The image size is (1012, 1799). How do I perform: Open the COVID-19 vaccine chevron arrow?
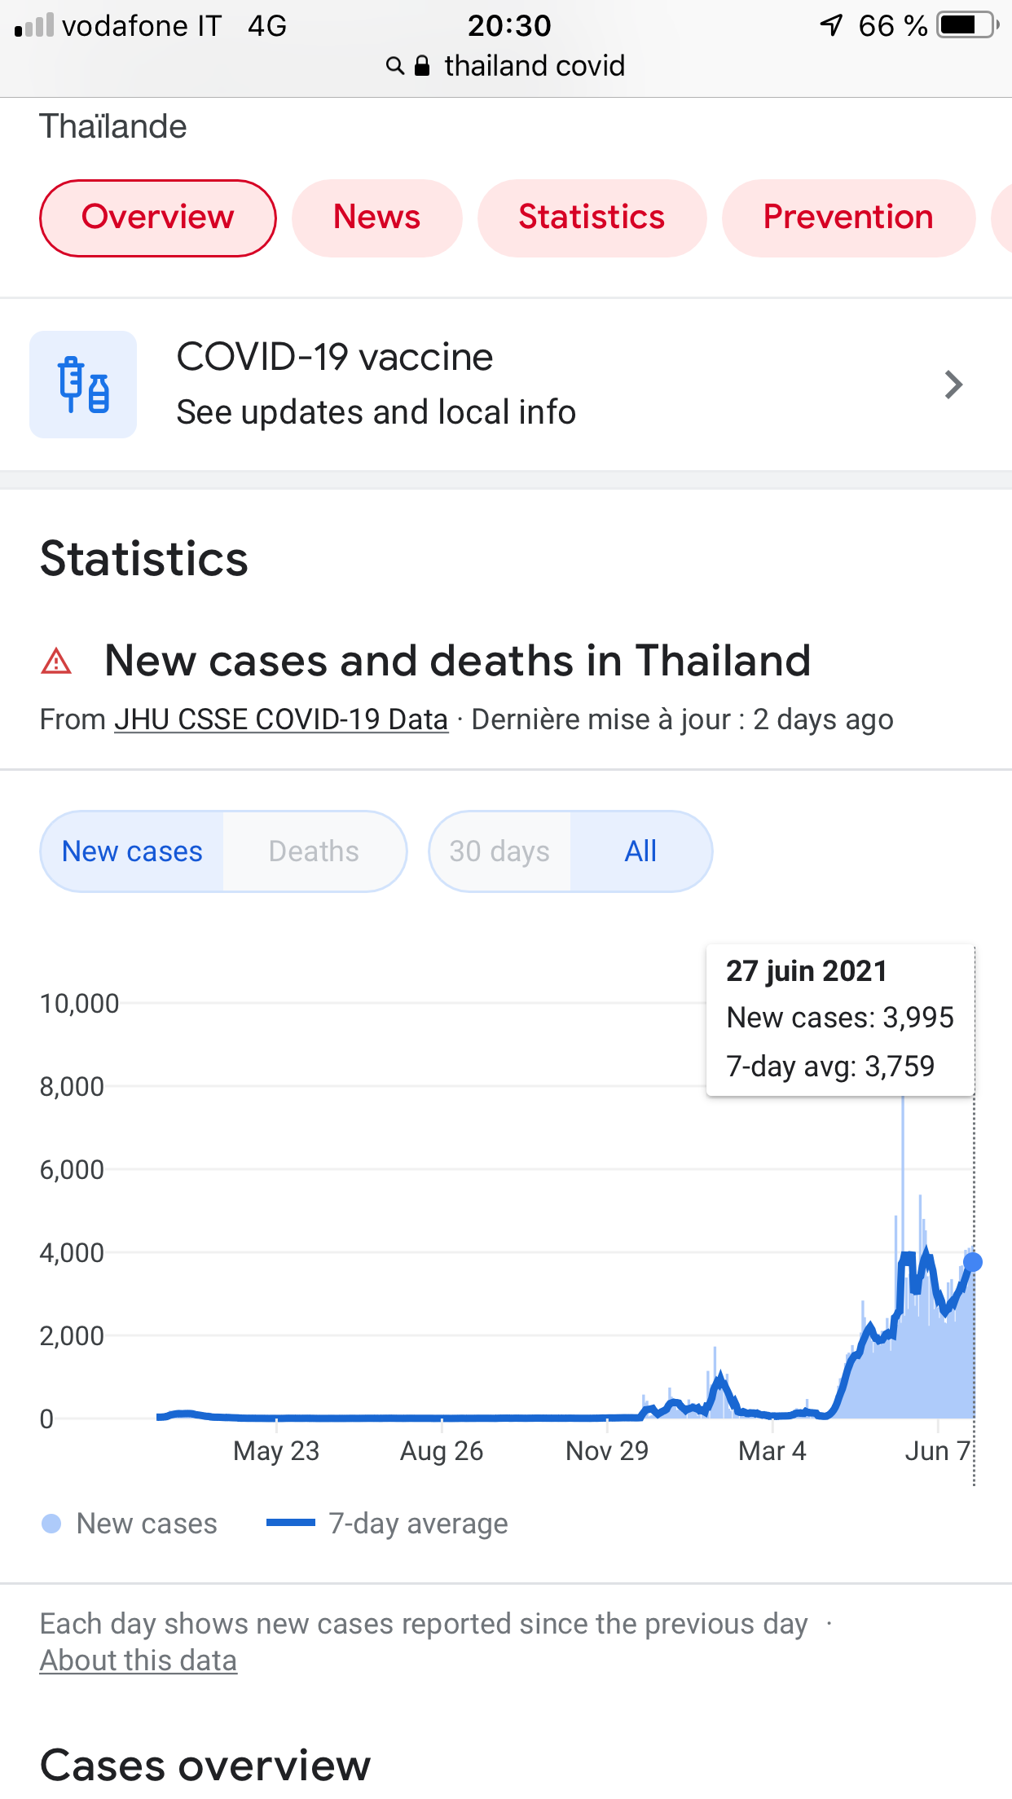(x=953, y=385)
